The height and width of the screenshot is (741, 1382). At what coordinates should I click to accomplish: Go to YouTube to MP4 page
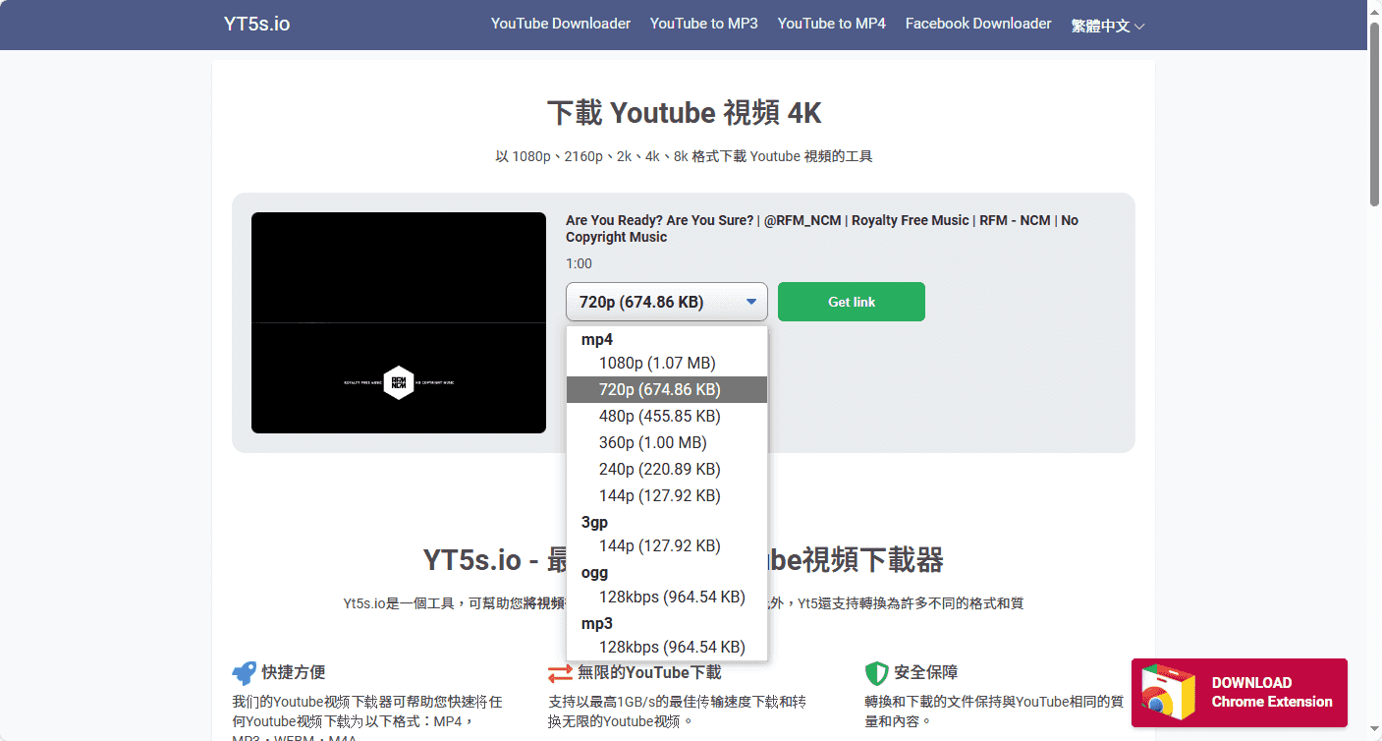click(832, 24)
